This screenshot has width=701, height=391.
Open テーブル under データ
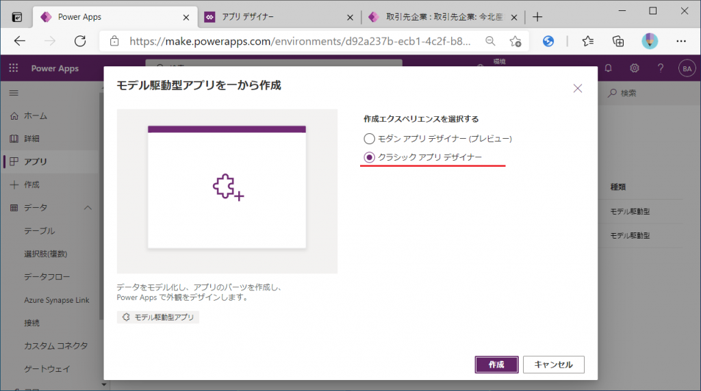pos(39,231)
